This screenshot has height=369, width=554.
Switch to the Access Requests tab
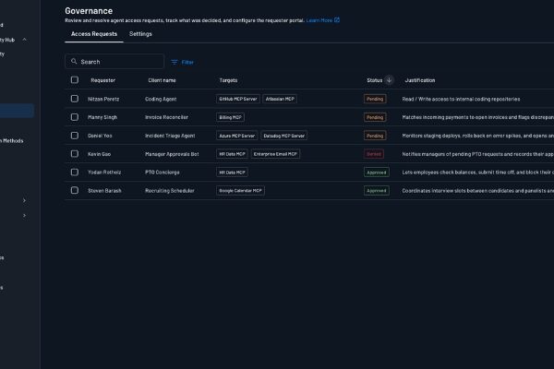click(94, 34)
